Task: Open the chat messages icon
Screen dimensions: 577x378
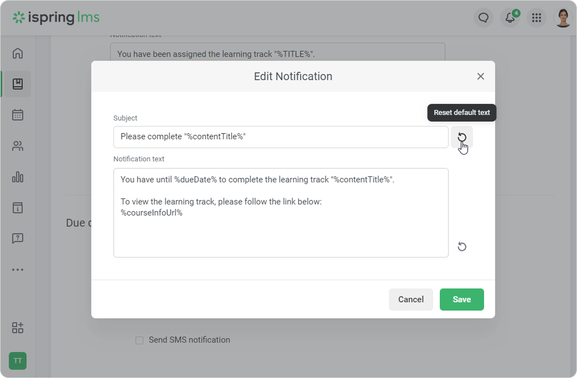Action: pos(484,18)
